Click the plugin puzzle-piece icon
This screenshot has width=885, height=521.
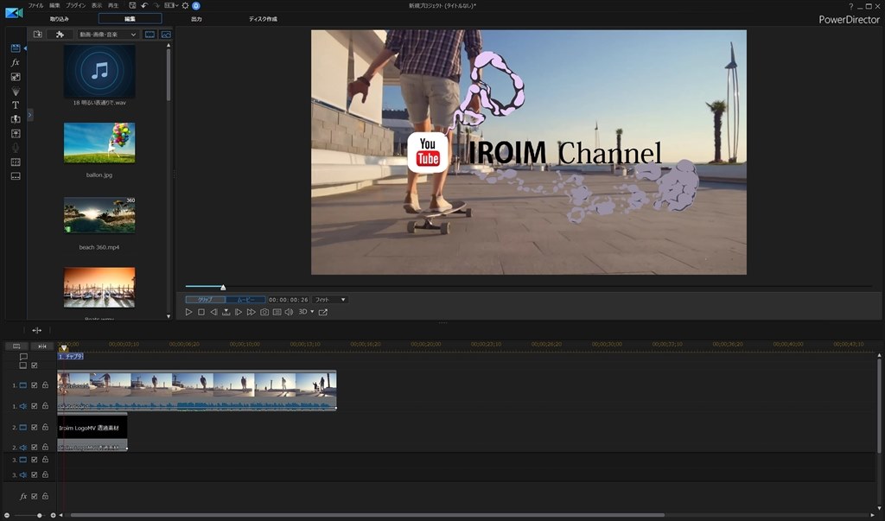pyautogui.click(x=60, y=35)
